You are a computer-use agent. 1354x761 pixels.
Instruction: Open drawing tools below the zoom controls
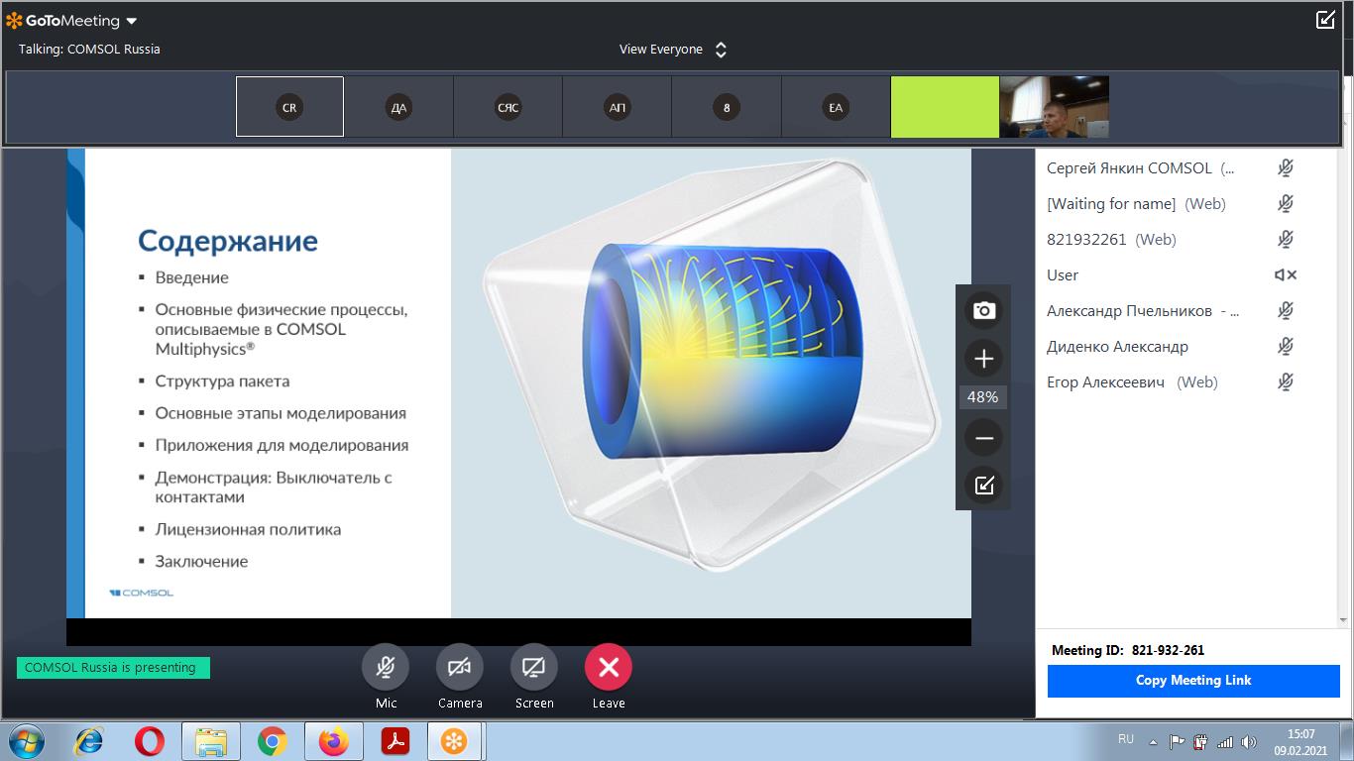coord(983,486)
